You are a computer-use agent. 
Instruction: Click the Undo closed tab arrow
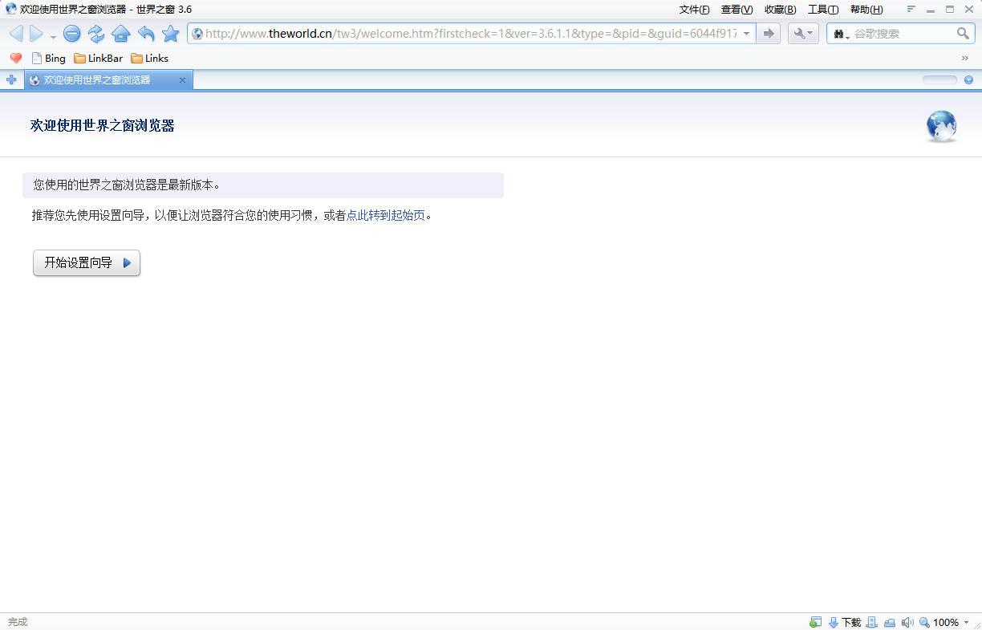146,34
